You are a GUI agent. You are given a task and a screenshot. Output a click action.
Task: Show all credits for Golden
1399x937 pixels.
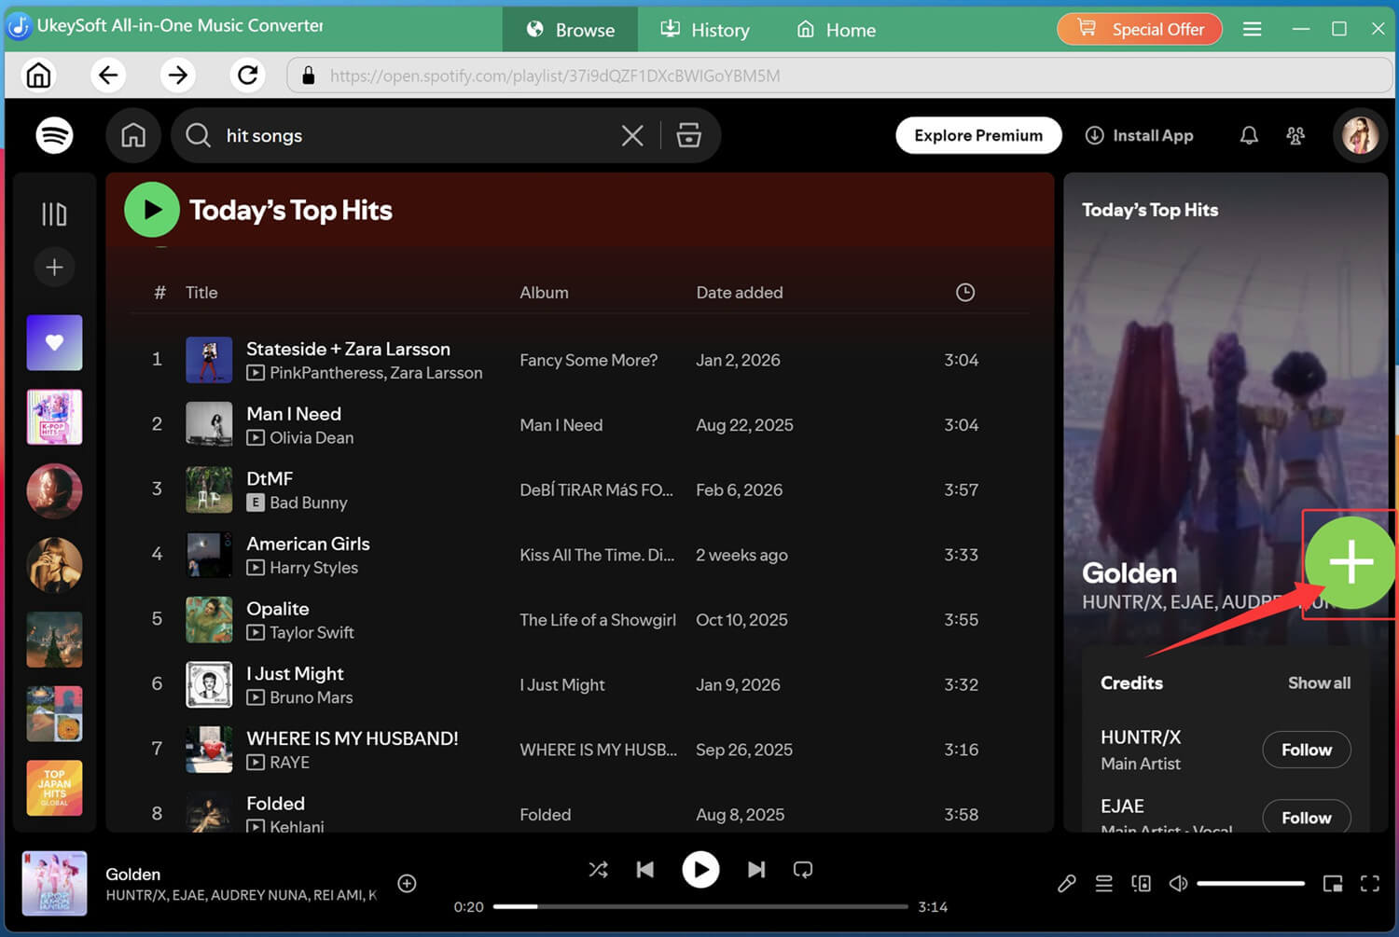coord(1319,682)
